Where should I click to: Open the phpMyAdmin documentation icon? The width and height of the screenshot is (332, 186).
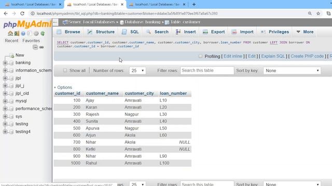[x=23, y=33]
